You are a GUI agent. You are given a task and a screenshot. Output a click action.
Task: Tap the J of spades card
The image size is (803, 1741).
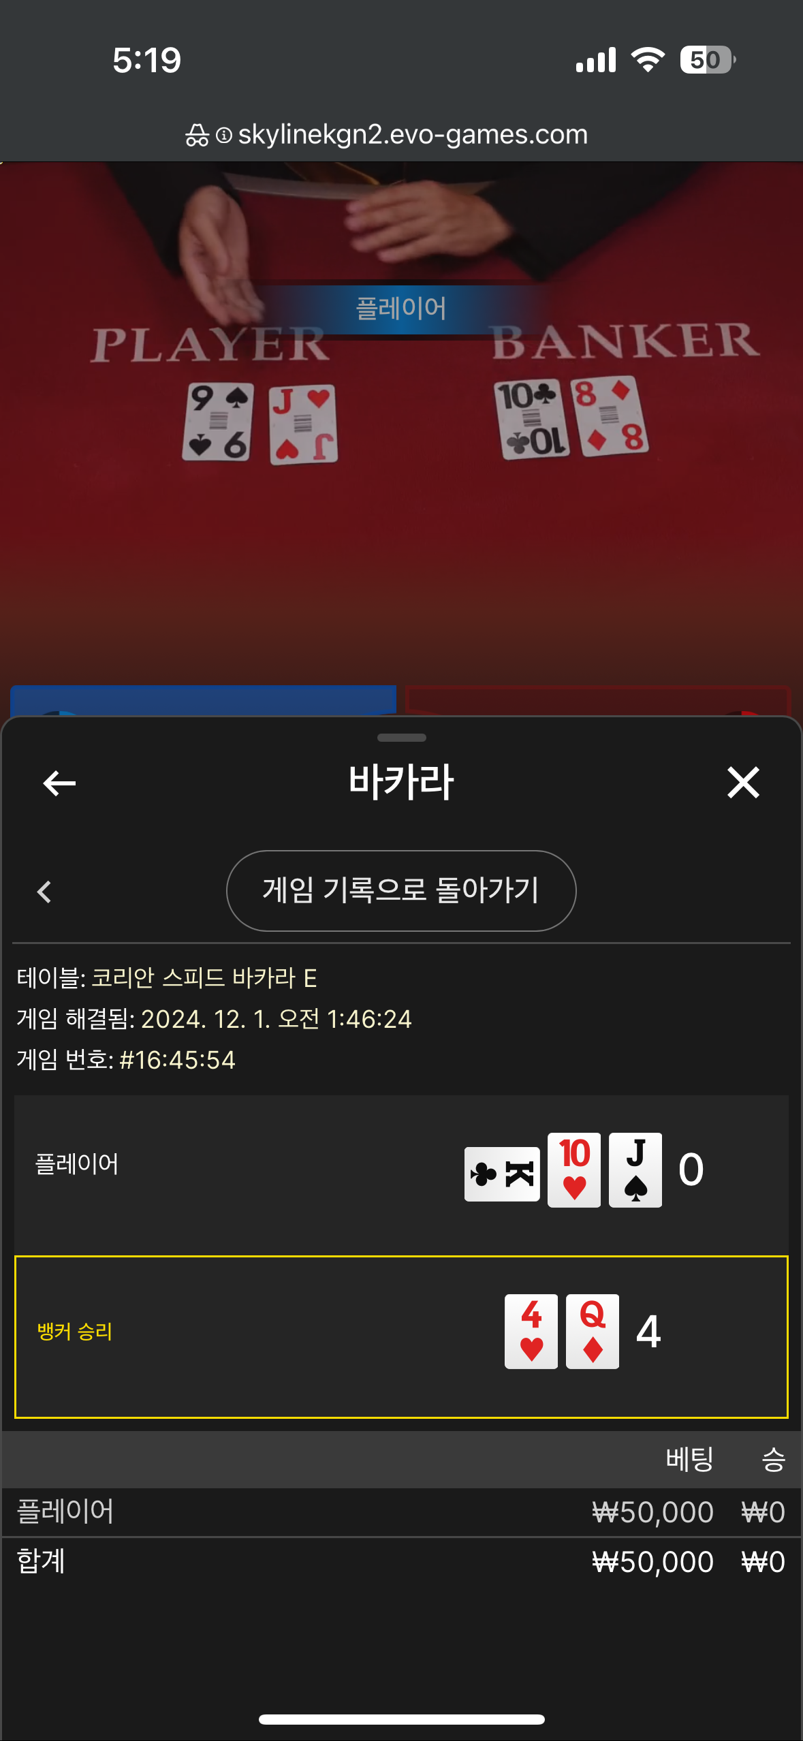635,1170
